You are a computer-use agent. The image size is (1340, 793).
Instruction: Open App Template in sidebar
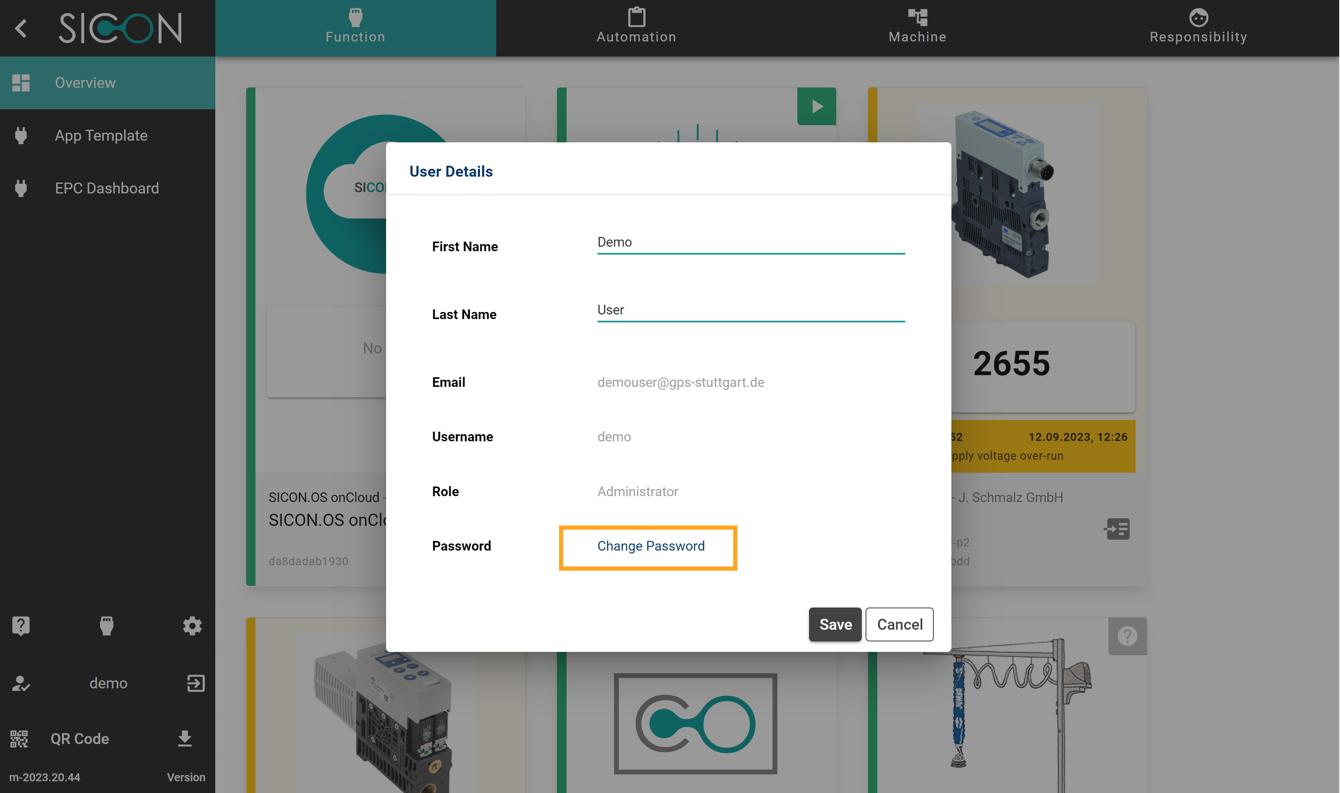pyautogui.click(x=101, y=136)
